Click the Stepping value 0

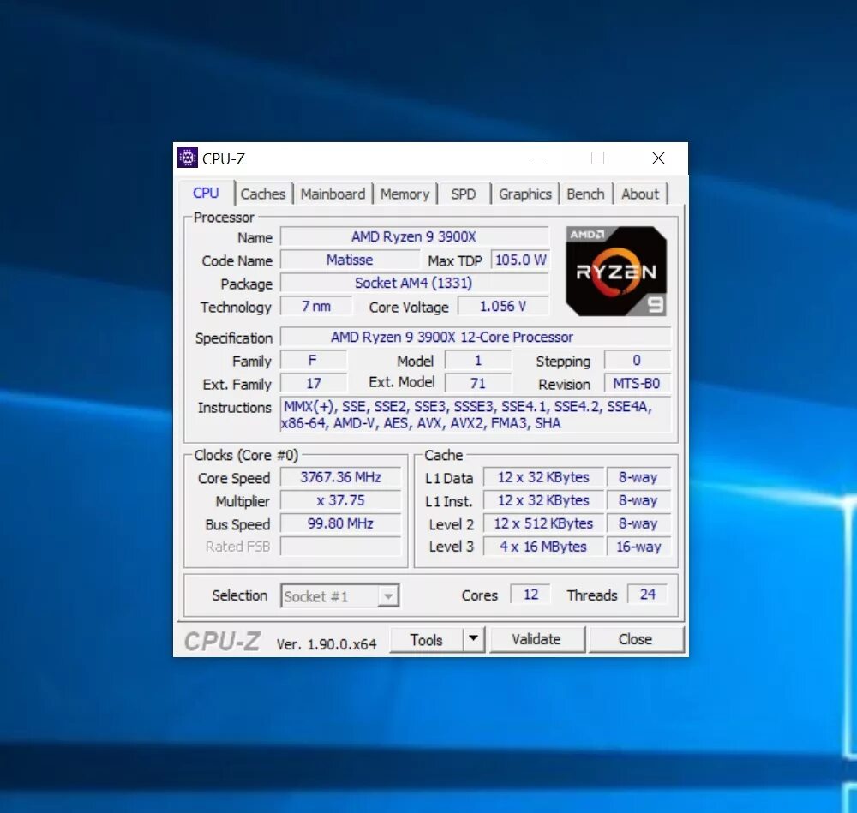[x=638, y=360]
